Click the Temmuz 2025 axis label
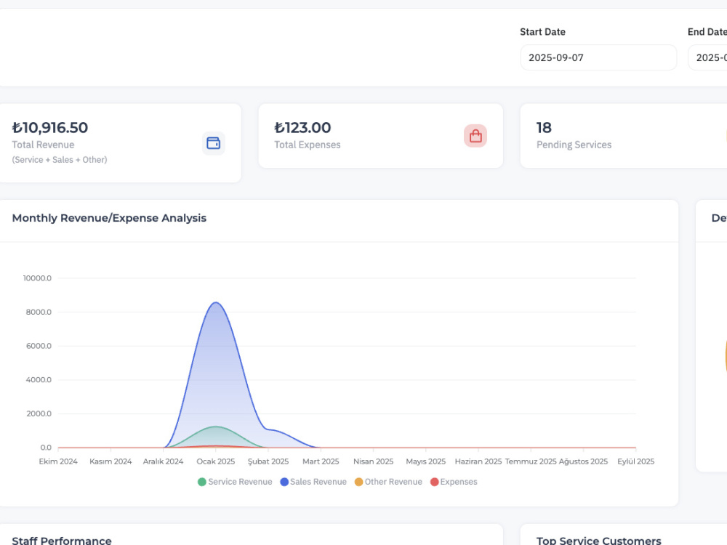Image resolution: width=727 pixels, height=545 pixels. click(x=531, y=461)
